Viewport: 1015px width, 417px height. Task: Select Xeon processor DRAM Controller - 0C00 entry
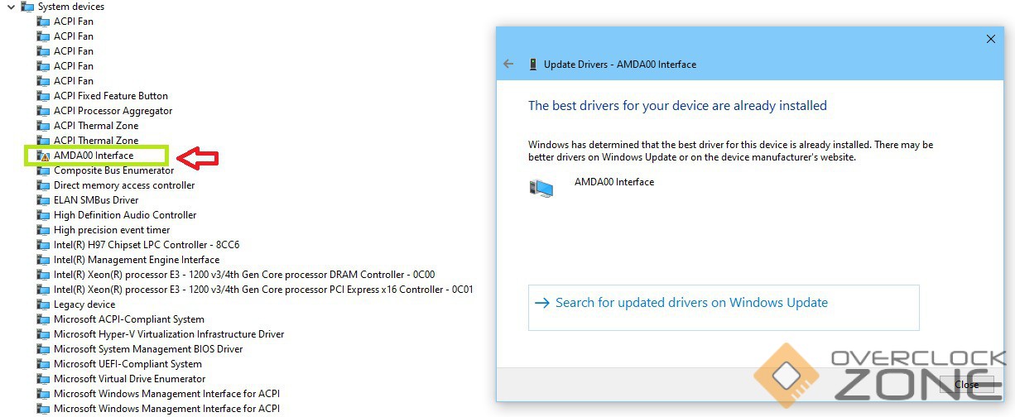click(x=244, y=275)
